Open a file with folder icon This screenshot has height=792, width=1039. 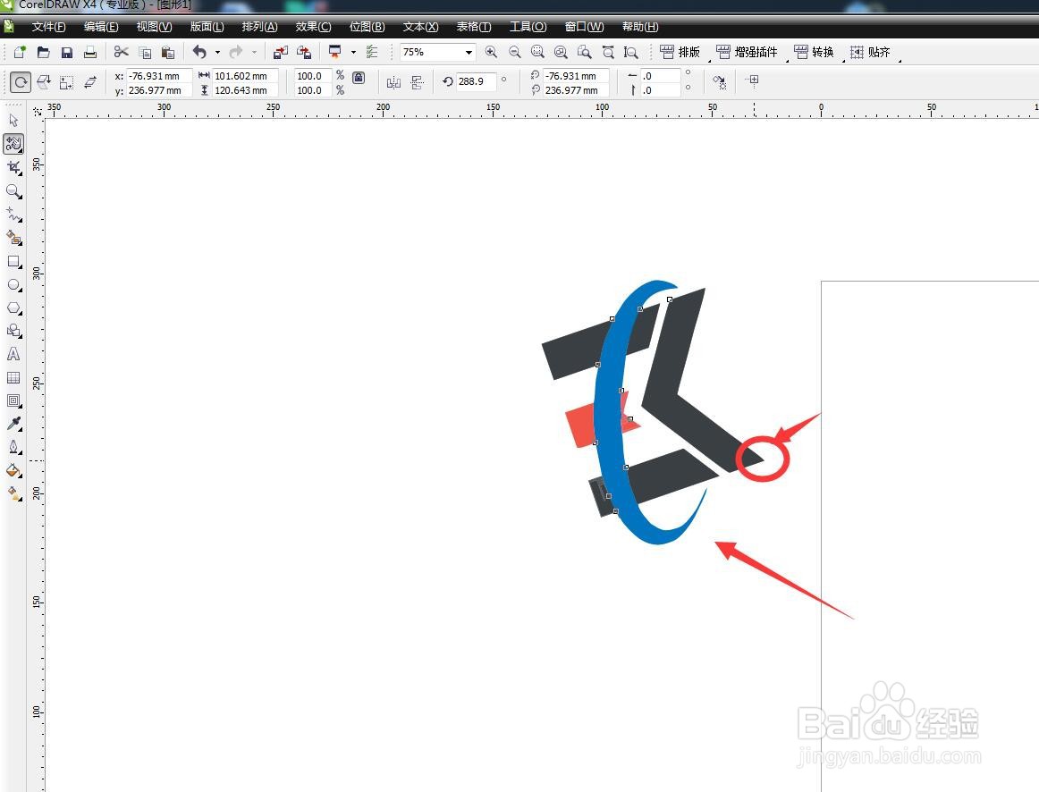[x=43, y=52]
